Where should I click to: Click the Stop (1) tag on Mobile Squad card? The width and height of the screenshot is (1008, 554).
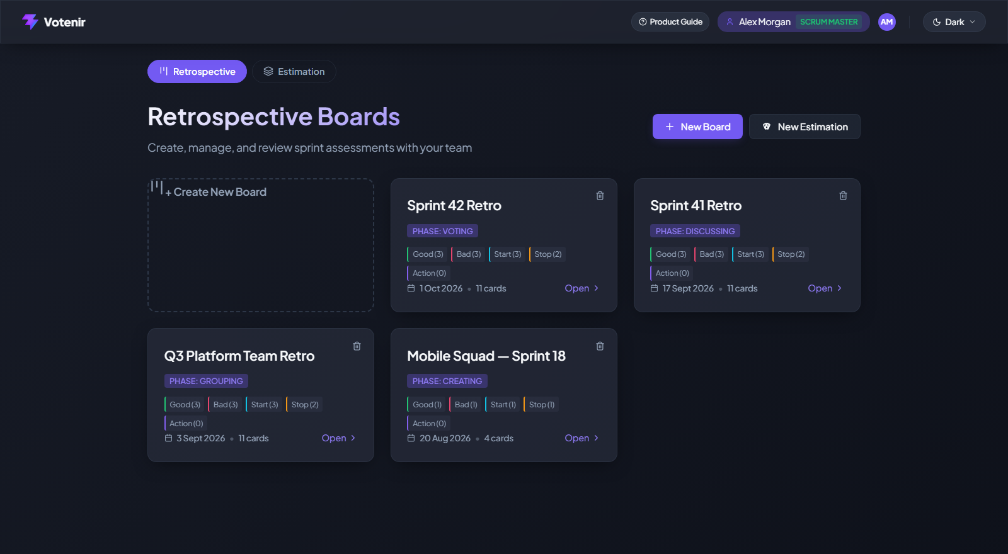pos(541,405)
